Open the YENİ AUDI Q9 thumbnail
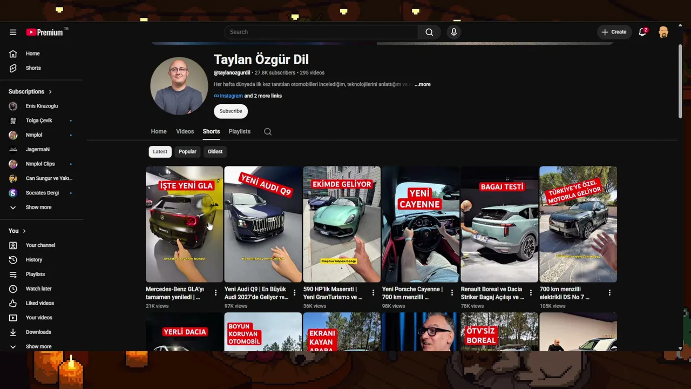Screen dimensions: 691x389 click(263, 224)
